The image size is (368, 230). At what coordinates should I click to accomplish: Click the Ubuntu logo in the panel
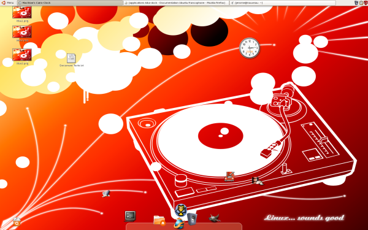(x=3, y=3)
